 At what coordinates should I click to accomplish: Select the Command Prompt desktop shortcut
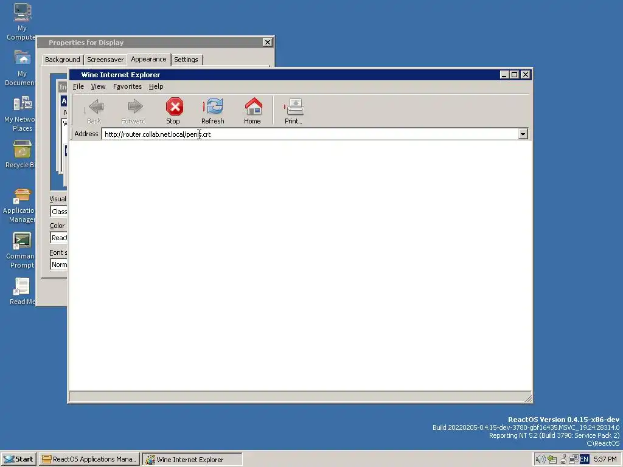tap(22, 251)
